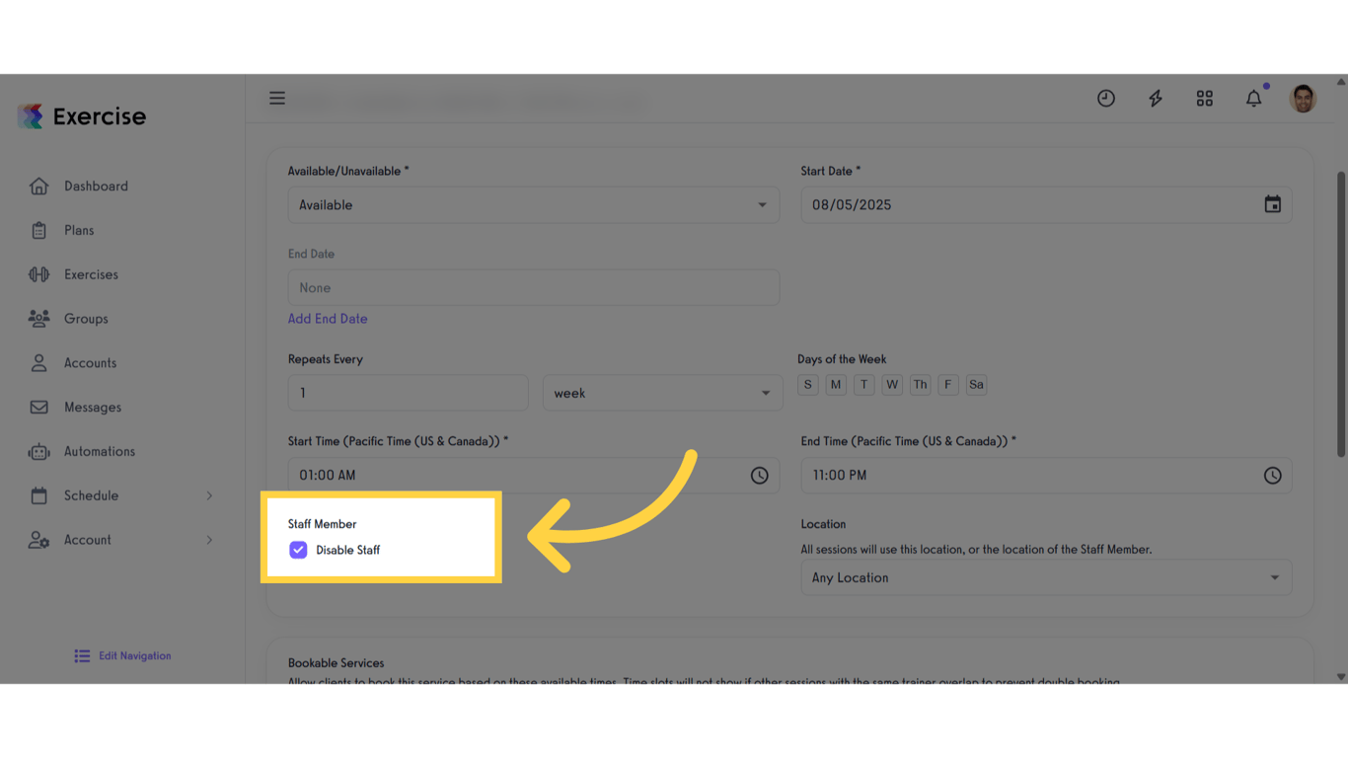Open the Any Location dropdown
1348x758 pixels.
(x=1046, y=576)
